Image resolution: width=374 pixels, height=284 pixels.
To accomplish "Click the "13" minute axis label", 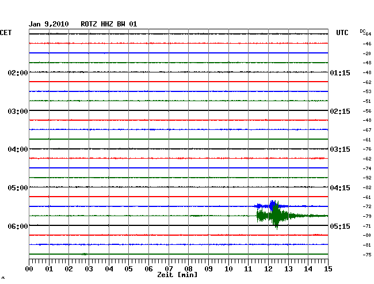I will coord(288,269).
